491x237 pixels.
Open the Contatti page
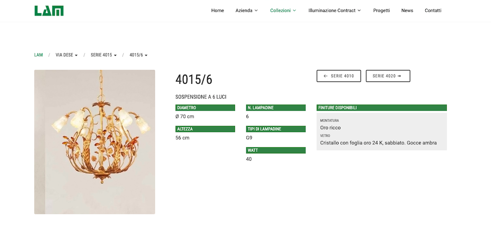click(433, 10)
